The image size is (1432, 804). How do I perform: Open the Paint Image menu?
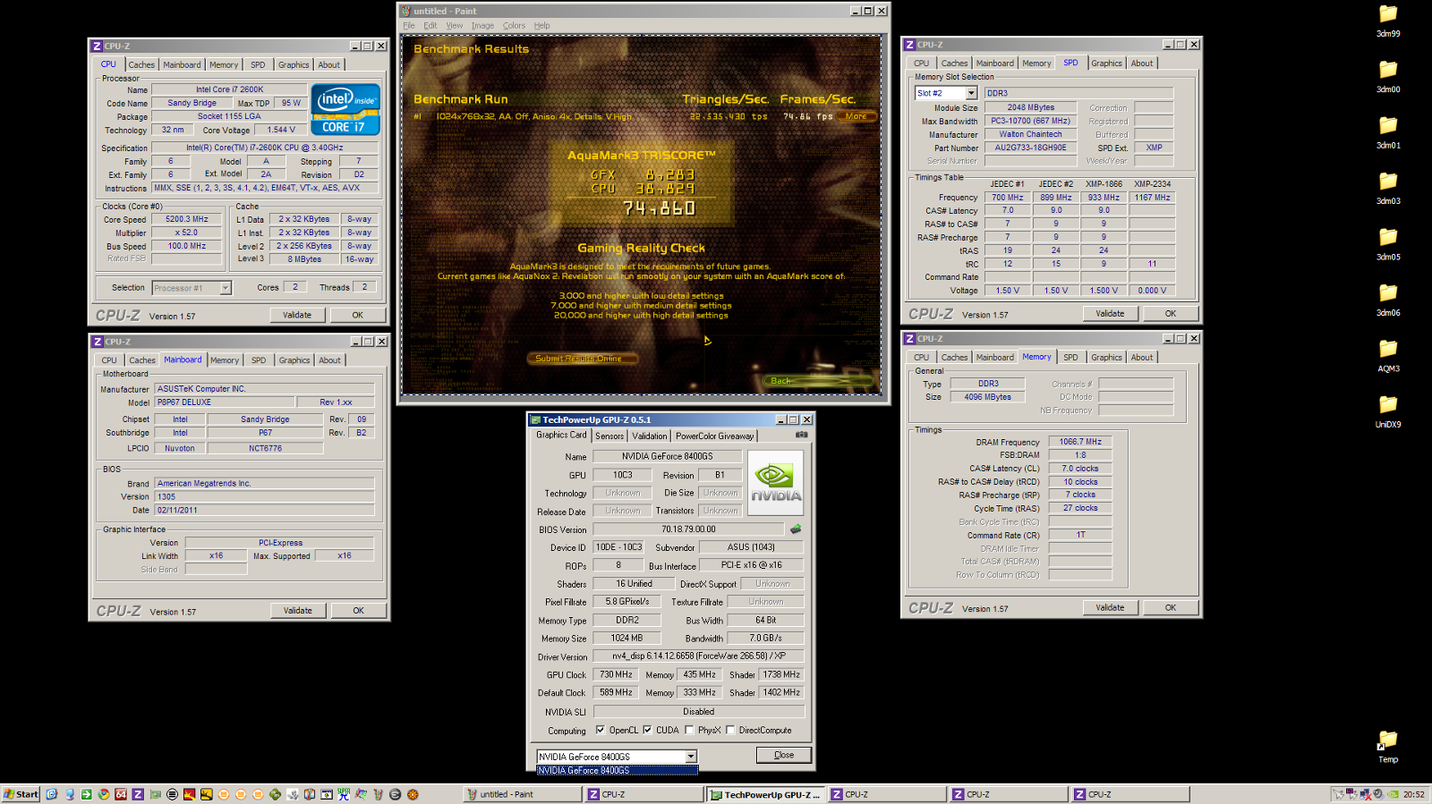pos(483,26)
